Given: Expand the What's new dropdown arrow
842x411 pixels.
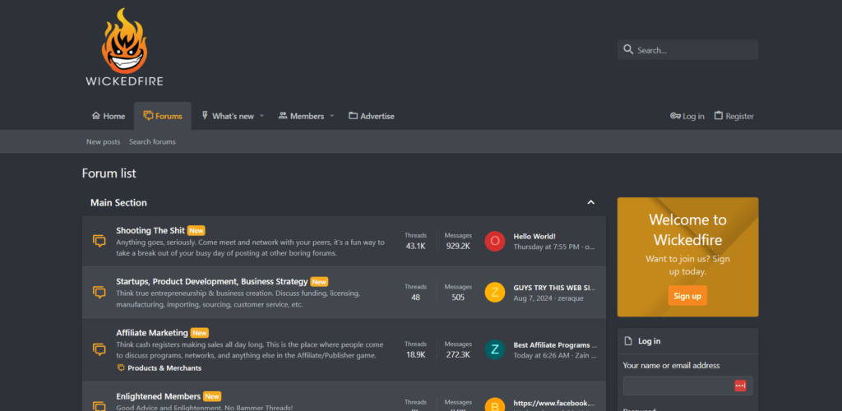Looking at the screenshot, I should point(262,116).
